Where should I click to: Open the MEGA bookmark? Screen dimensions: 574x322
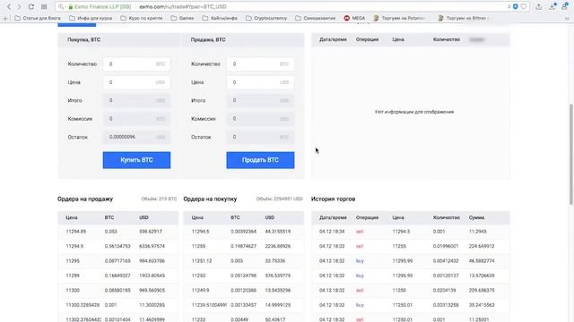pos(354,18)
